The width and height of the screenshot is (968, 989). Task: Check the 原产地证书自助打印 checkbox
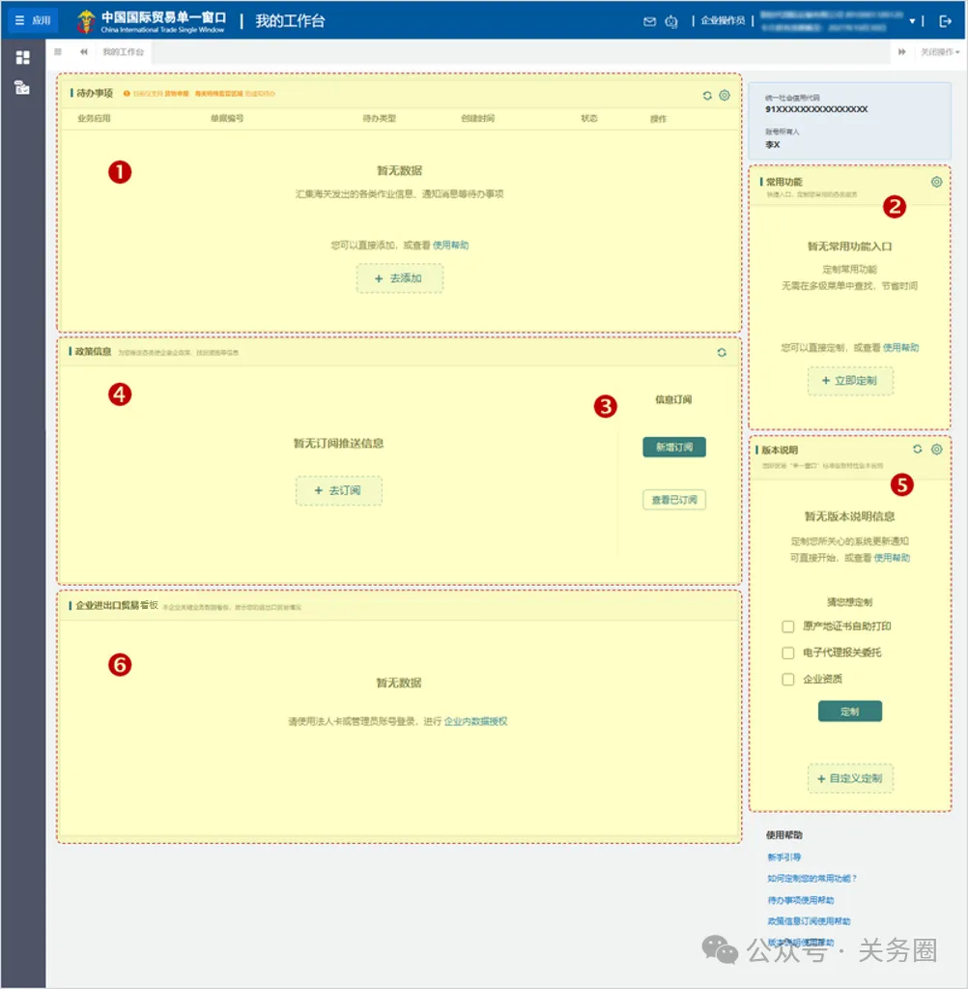click(x=787, y=626)
